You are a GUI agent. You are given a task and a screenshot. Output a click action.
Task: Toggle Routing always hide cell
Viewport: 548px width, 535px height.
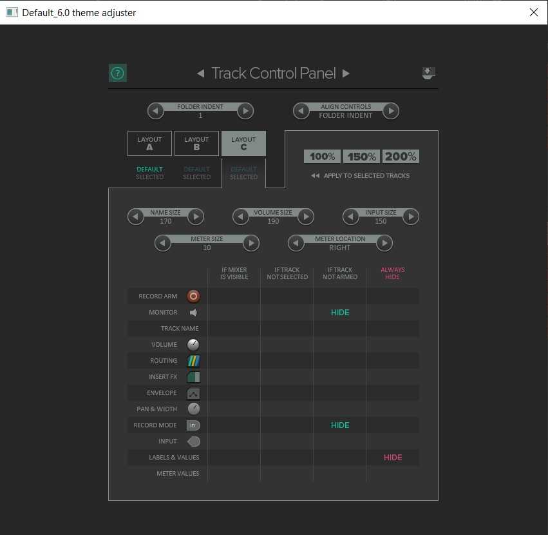coord(393,361)
